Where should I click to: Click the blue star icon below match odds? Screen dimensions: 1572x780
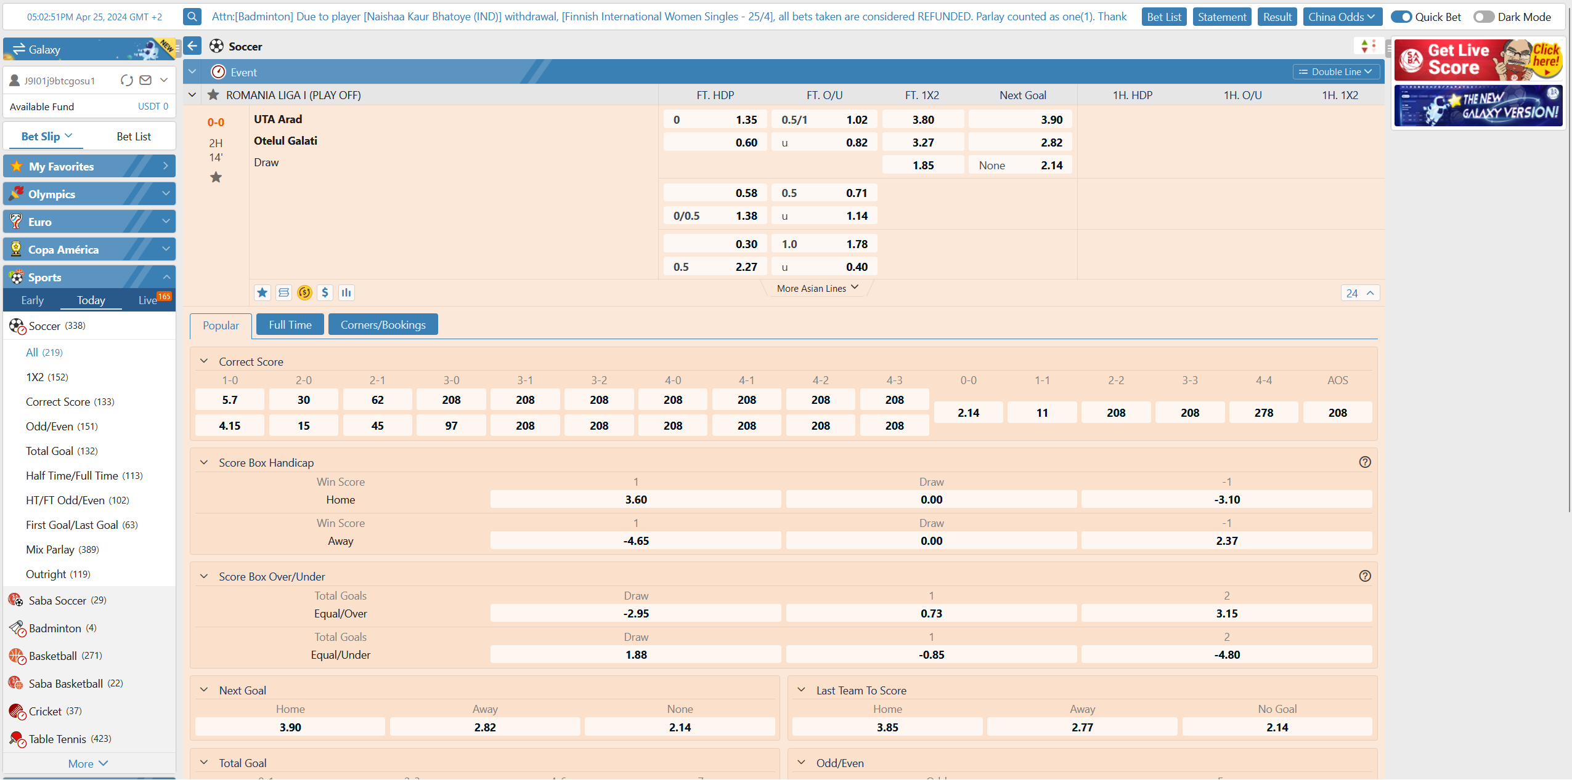click(x=263, y=292)
